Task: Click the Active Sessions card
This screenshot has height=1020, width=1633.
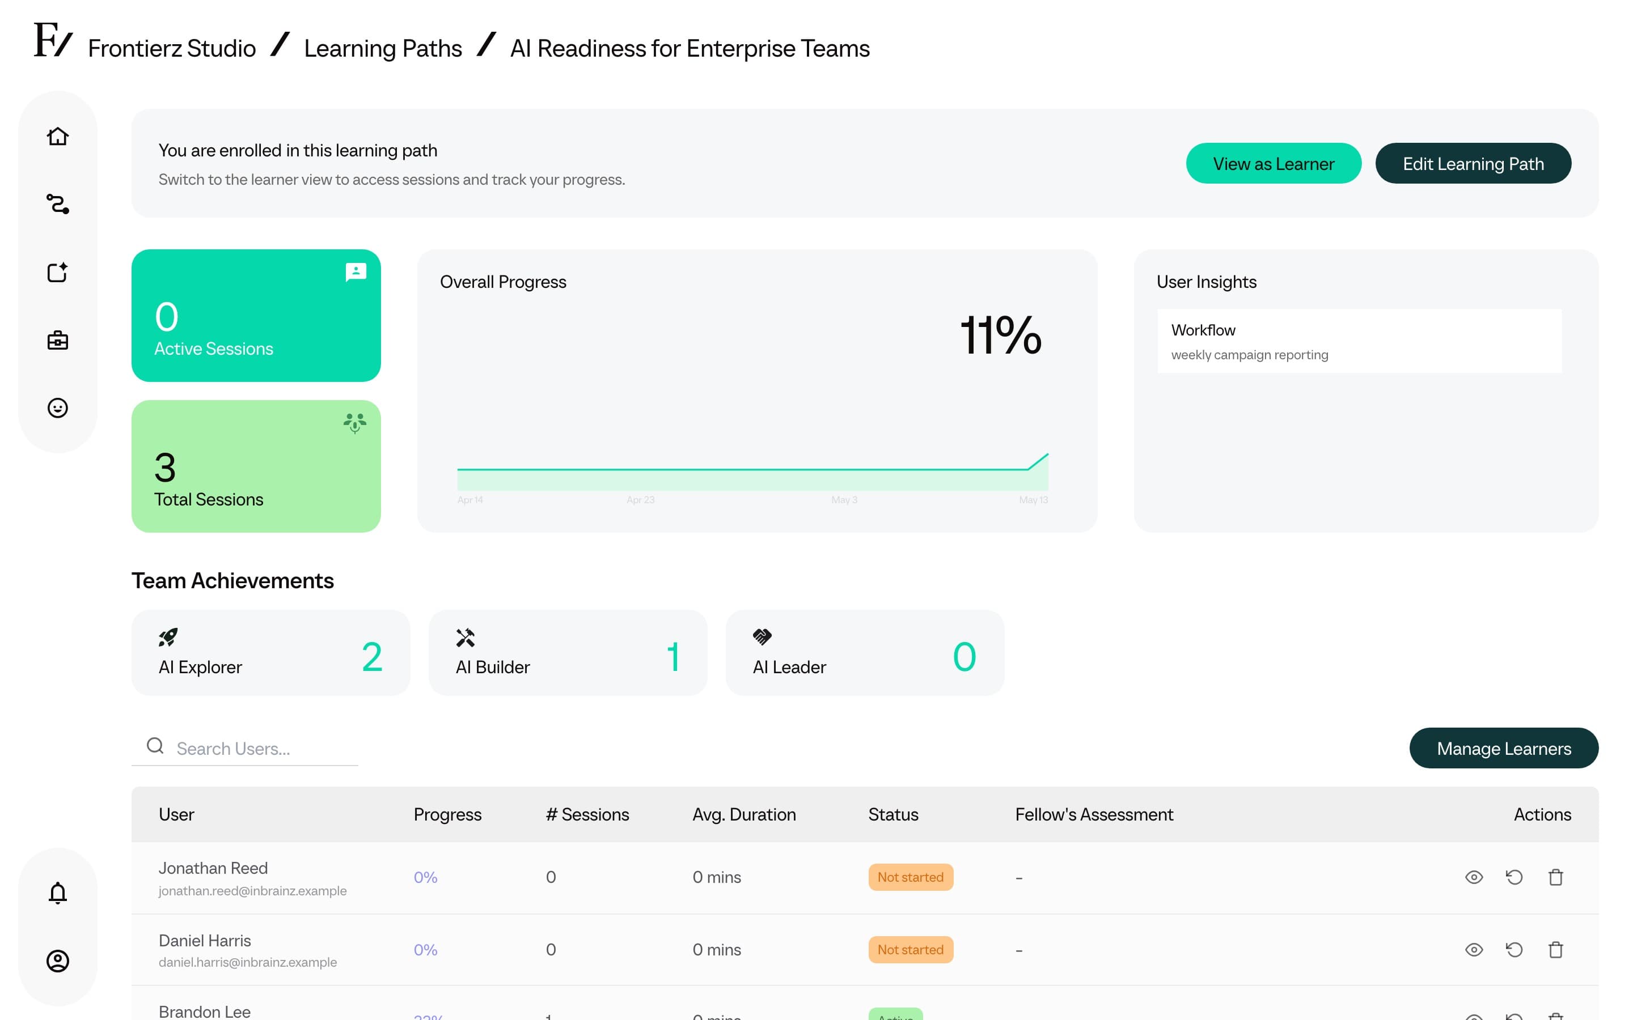Action: pos(256,315)
